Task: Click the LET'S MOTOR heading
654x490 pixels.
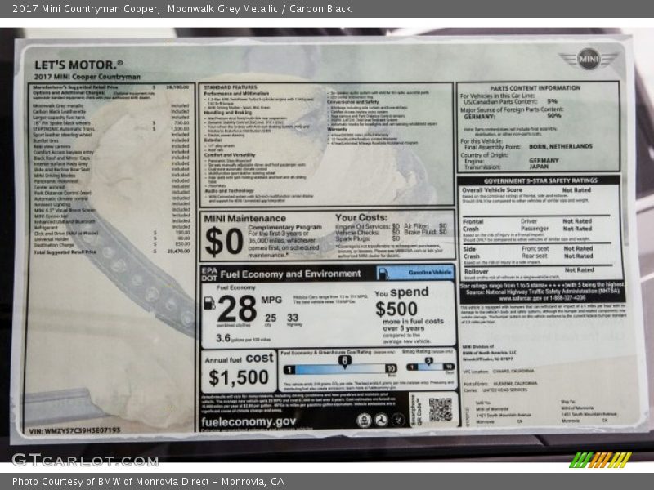Action: (x=78, y=65)
